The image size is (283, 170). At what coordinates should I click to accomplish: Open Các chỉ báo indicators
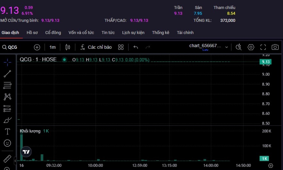point(96,47)
